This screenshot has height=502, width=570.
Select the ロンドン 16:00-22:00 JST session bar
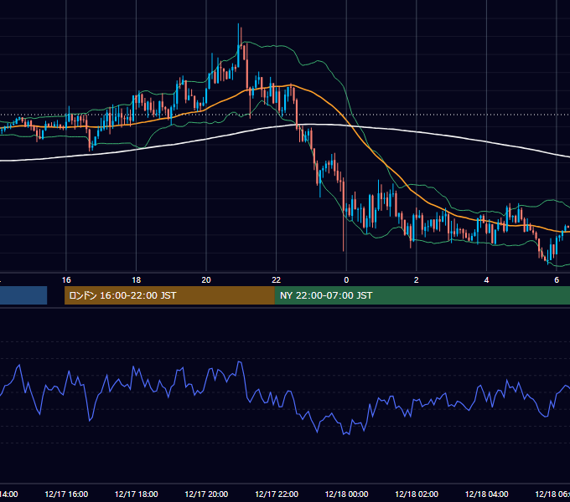tap(169, 295)
